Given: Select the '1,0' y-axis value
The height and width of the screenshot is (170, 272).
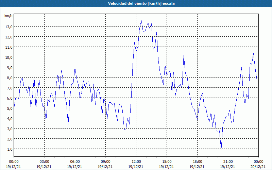Looking at the screenshot, I should coord(10,149).
